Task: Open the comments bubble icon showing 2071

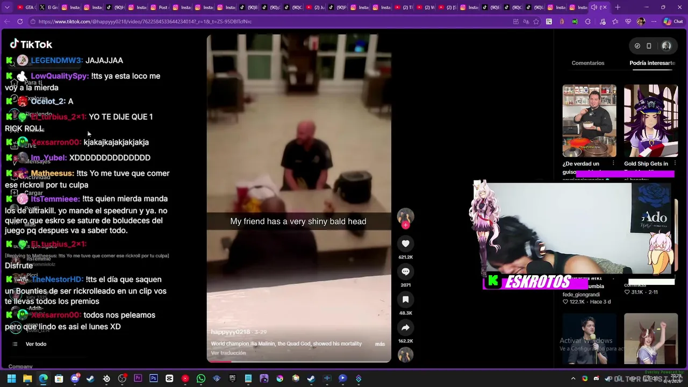Action: pyautogui.click(x=405, y=271)
